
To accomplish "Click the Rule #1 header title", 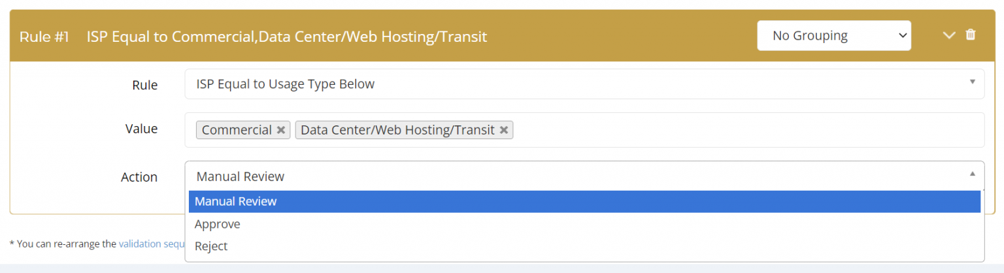I will [x=286, y=36].
